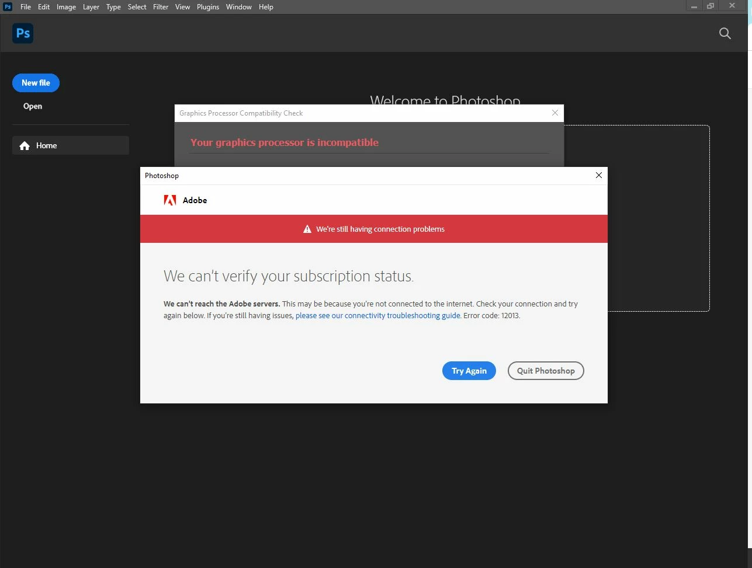The image size is (752, 568).
Task: Click the Home icon in sidebar
Action: (25, 146)
